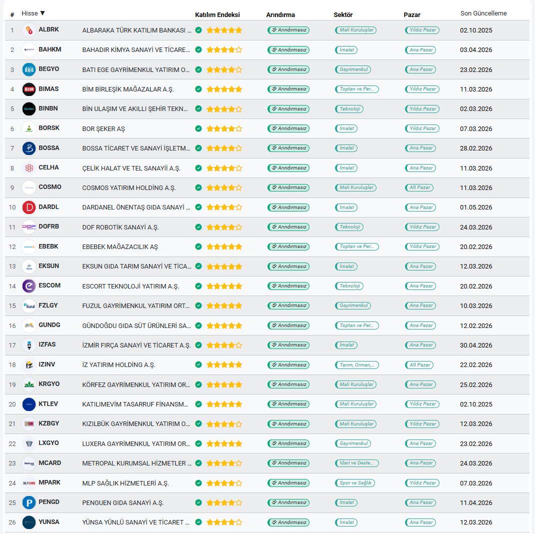This screenshot has height=534, width=535.
Task: Click the ESCOM purple e logo
Action: [29, 286]
